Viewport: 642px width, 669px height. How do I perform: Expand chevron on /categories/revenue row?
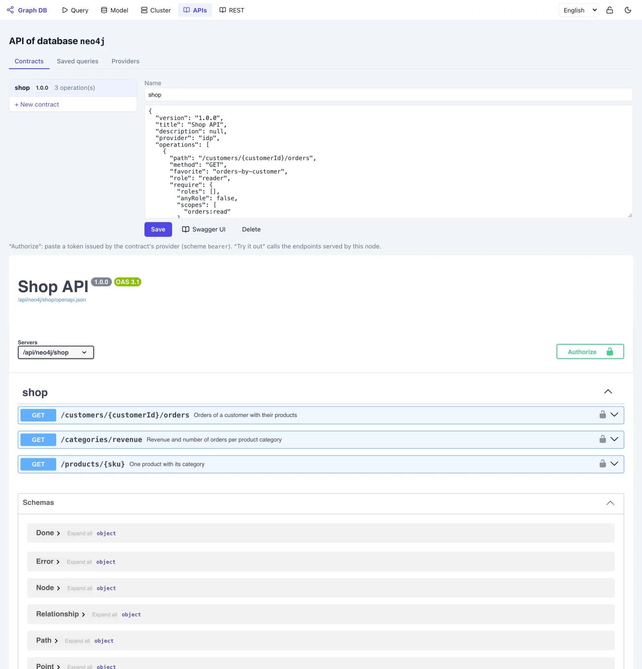coord(614,439)
